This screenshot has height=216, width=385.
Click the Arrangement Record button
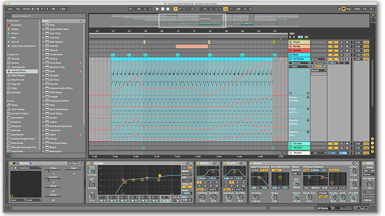click(168, 9)
